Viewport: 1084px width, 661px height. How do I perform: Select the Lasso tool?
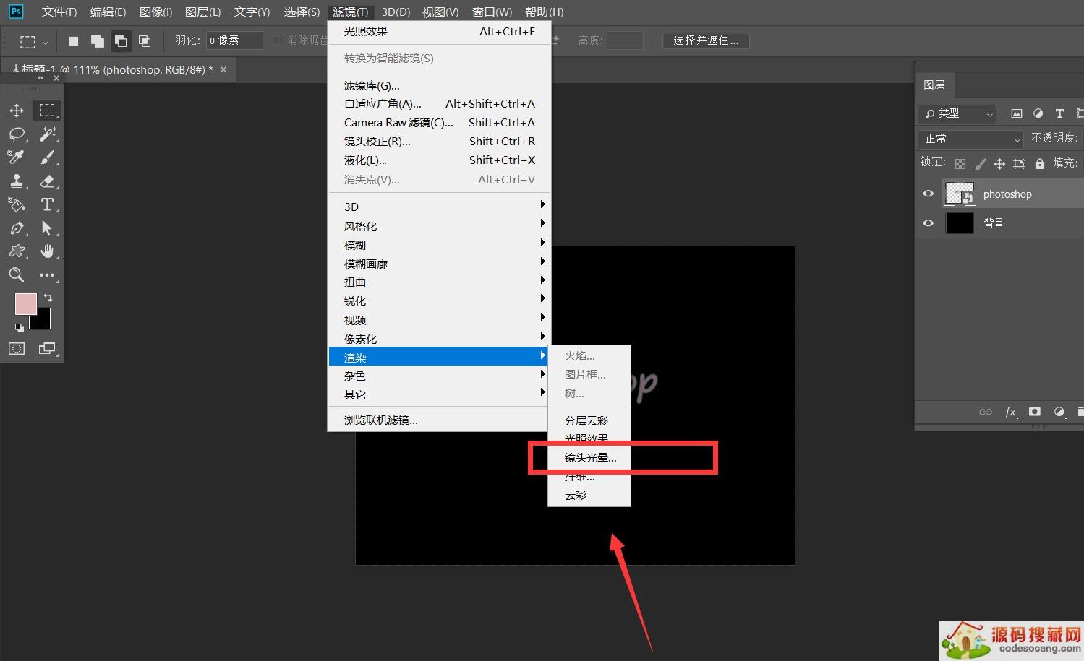17,134
